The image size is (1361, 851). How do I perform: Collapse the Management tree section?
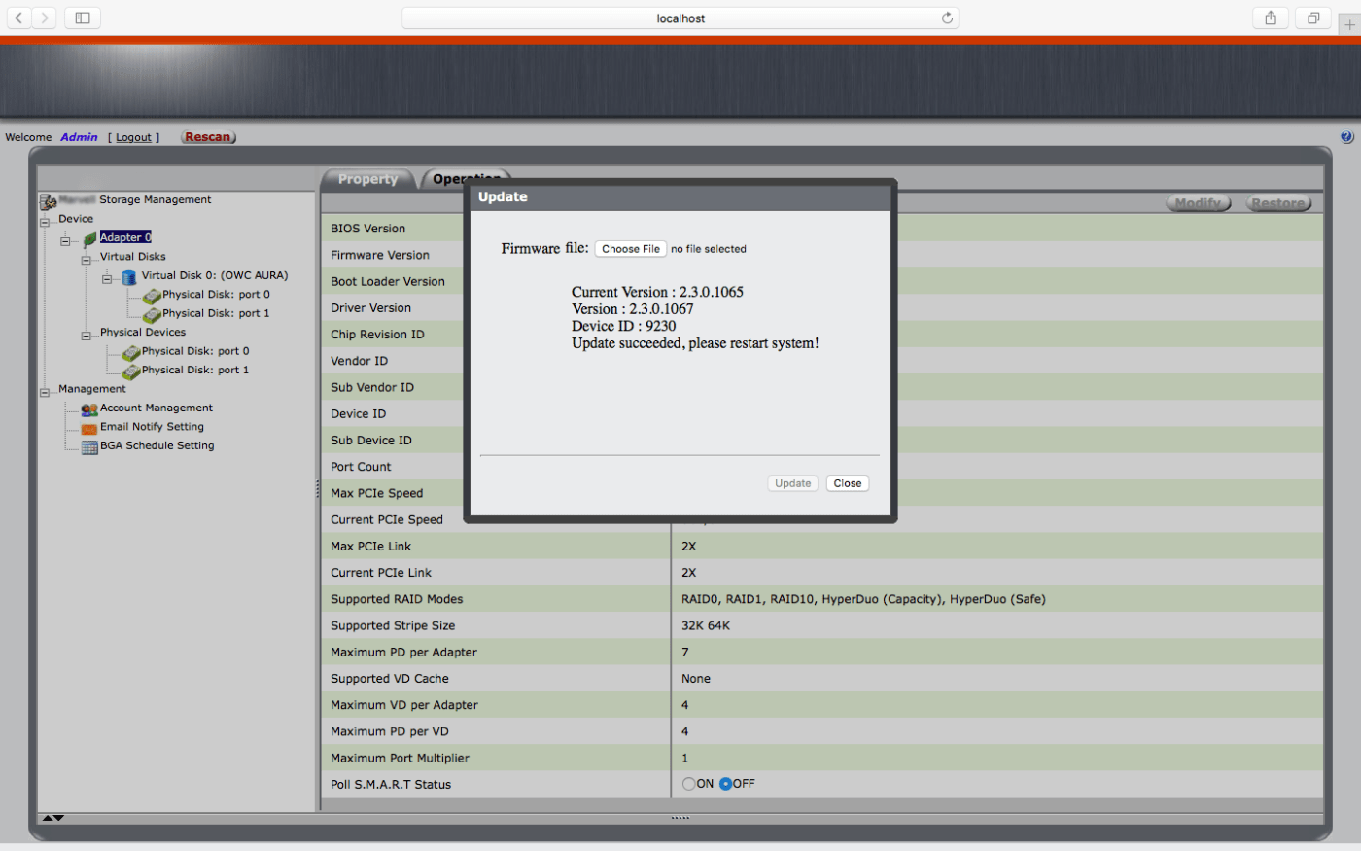point(45,392)
